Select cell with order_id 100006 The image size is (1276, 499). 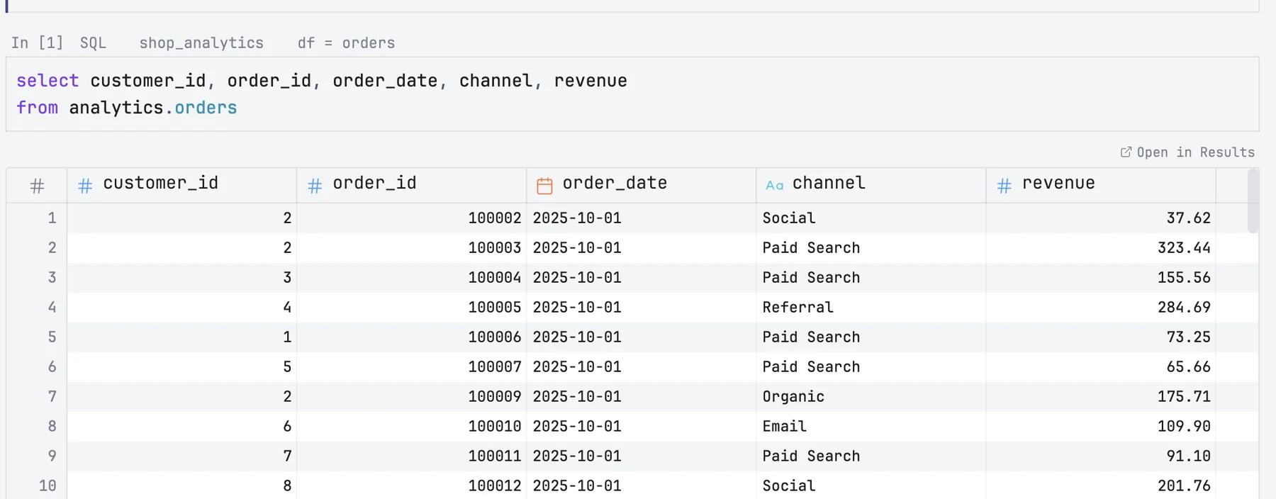point(411,337)
